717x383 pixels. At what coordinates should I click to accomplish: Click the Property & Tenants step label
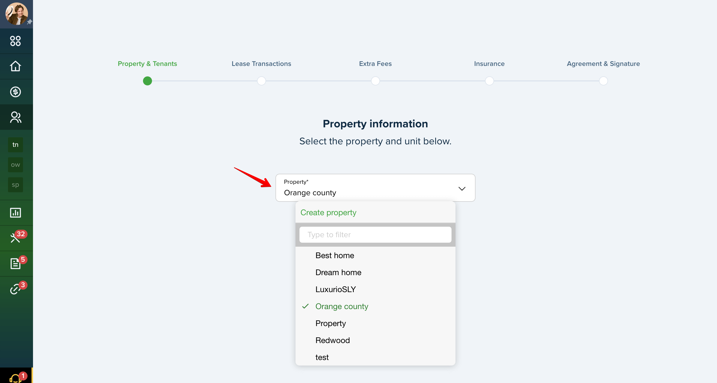point(147,64)
